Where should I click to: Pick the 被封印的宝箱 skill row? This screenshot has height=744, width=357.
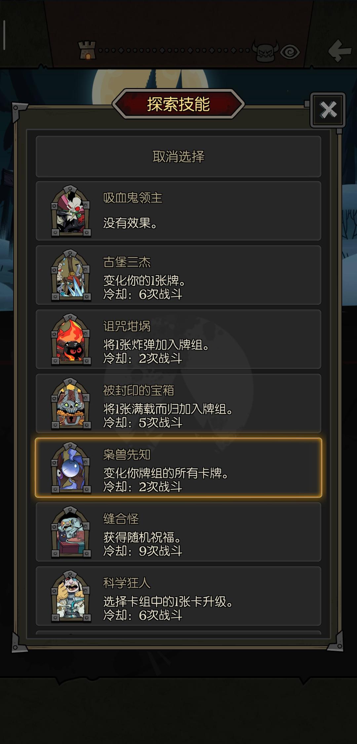click(x=178, y=403)
